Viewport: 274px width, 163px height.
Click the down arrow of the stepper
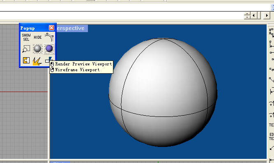tap(247, 17)
